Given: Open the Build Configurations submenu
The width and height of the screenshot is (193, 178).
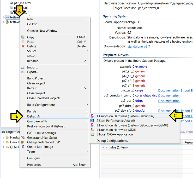Looking at the screenshot, I should (55, 105).
